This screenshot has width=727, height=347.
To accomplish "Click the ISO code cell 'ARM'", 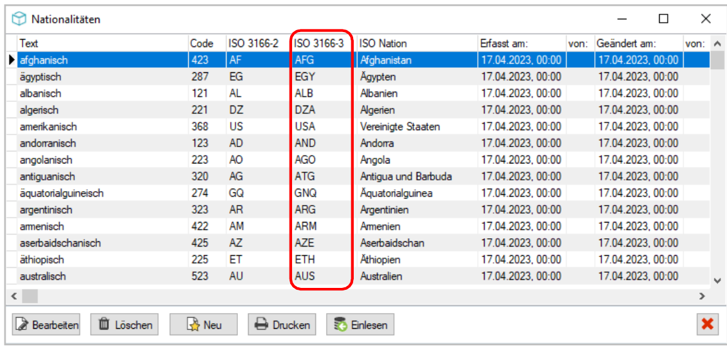I will [324, 226].
